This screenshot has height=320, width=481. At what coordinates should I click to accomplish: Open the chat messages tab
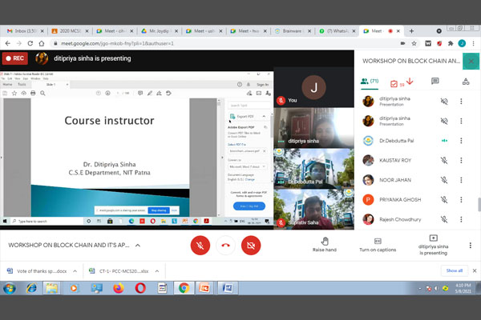click(435, 82)
